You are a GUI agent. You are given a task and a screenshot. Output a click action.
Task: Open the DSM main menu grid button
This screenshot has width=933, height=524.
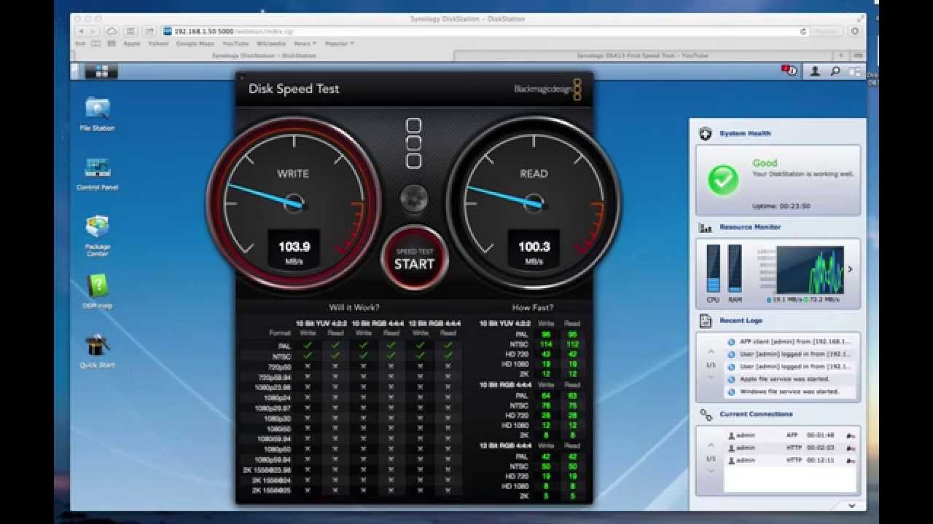click(x=101, y=71)
